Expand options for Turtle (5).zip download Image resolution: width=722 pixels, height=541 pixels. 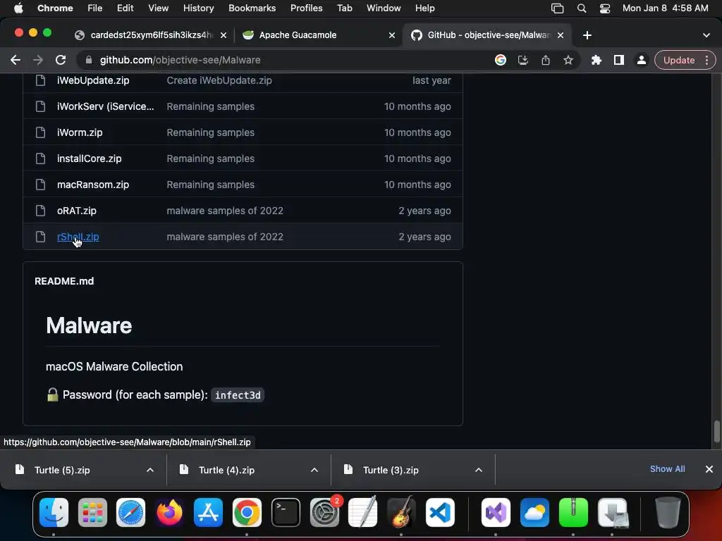150,470
